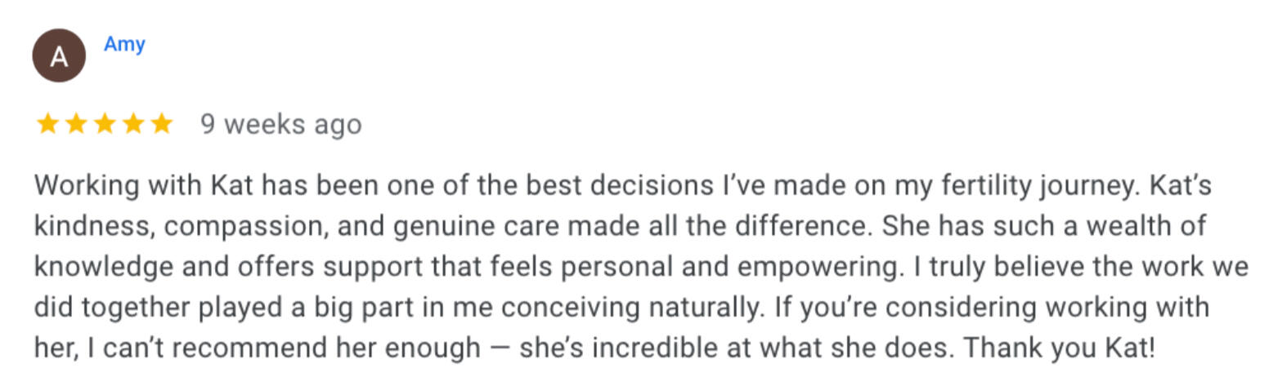This screenshot has width=1269, height=377.
Task: Click the word 'knowledge' in the review
Action: pyautogui.click(x=103, y=267)
